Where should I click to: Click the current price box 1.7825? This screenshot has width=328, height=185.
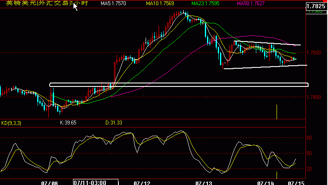pyautogui.click(x=316, y=6)
